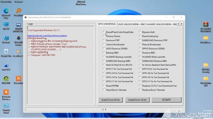213x119 pixels.
Task: Select SAMSUNG Backup IMEI
Action: coord(104,61)
